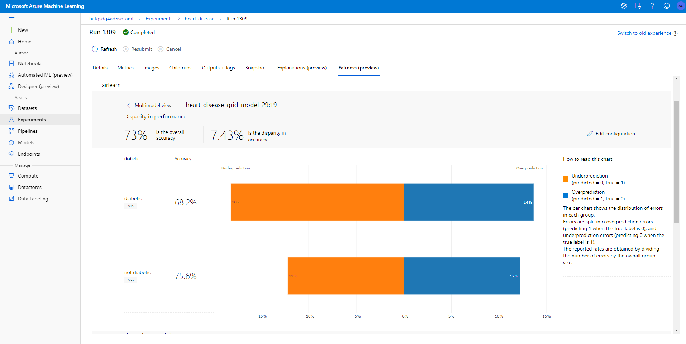The width and height of the screenshot is (686, 344).
Task: Open Designer icon in sidebar
Action: pyautogui.click(x=11, y=86)
